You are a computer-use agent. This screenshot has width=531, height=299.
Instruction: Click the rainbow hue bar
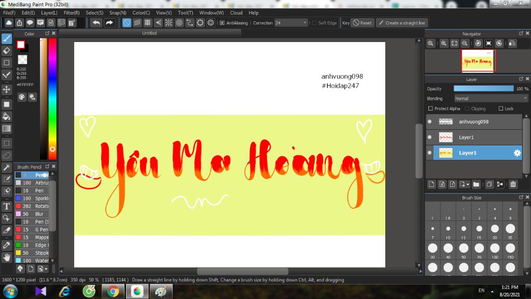click(x=52, y=98)
